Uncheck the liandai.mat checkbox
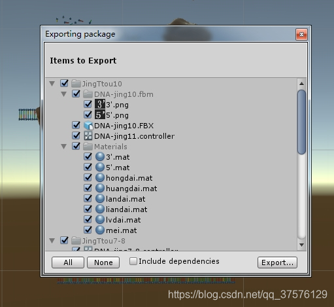The image size is (334, 307). pos(88,209)
